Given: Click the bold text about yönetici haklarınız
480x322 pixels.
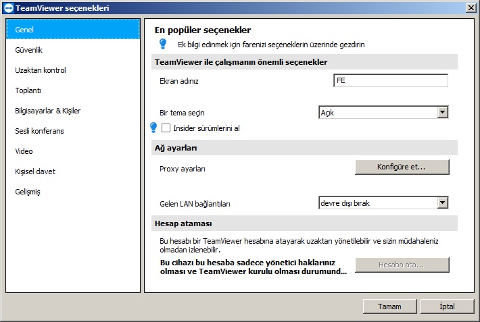Looking at the screenshot, I should pyautogui.click(x=254, y=267).
